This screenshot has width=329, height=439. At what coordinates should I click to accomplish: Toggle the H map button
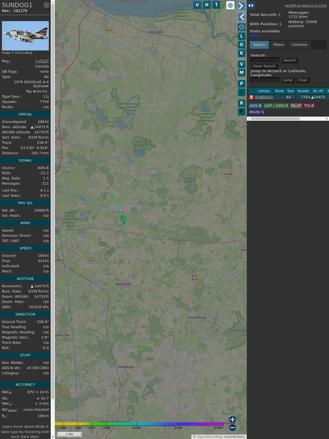207,5
